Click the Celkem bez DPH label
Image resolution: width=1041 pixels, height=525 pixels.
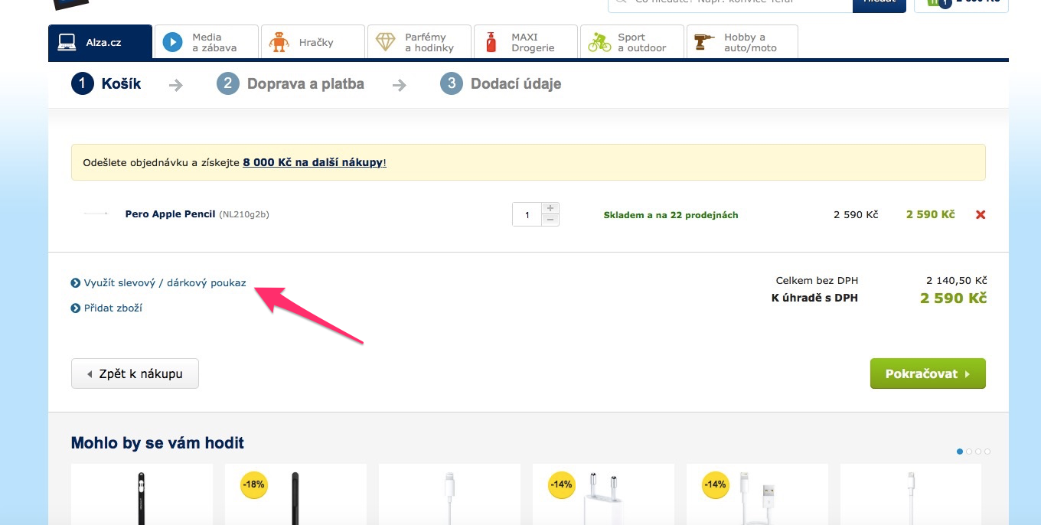click(817, 281)
